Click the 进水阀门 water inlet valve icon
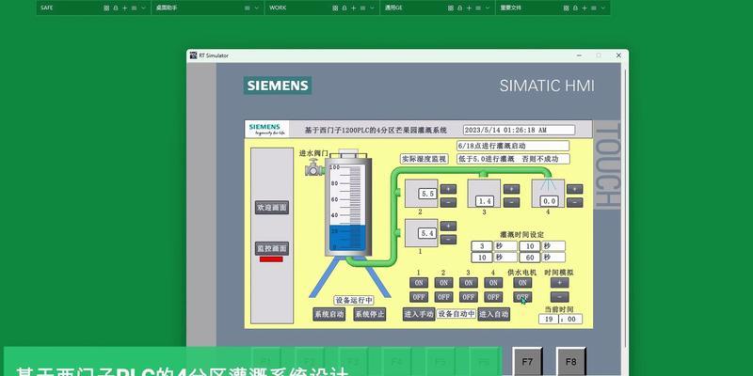 (x=314, y=168)
